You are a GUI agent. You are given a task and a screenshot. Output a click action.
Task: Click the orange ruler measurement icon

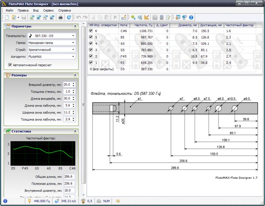(x=147, y=17)
